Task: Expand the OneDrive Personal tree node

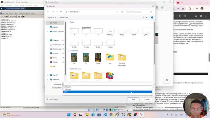Action: 48,31
